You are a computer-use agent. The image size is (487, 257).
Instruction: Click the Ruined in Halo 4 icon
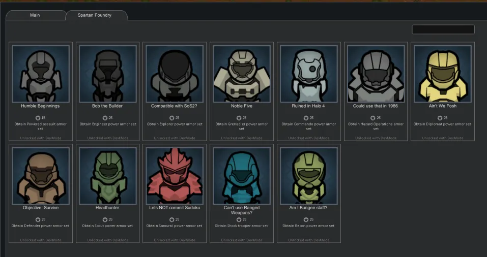coord(309,74)
